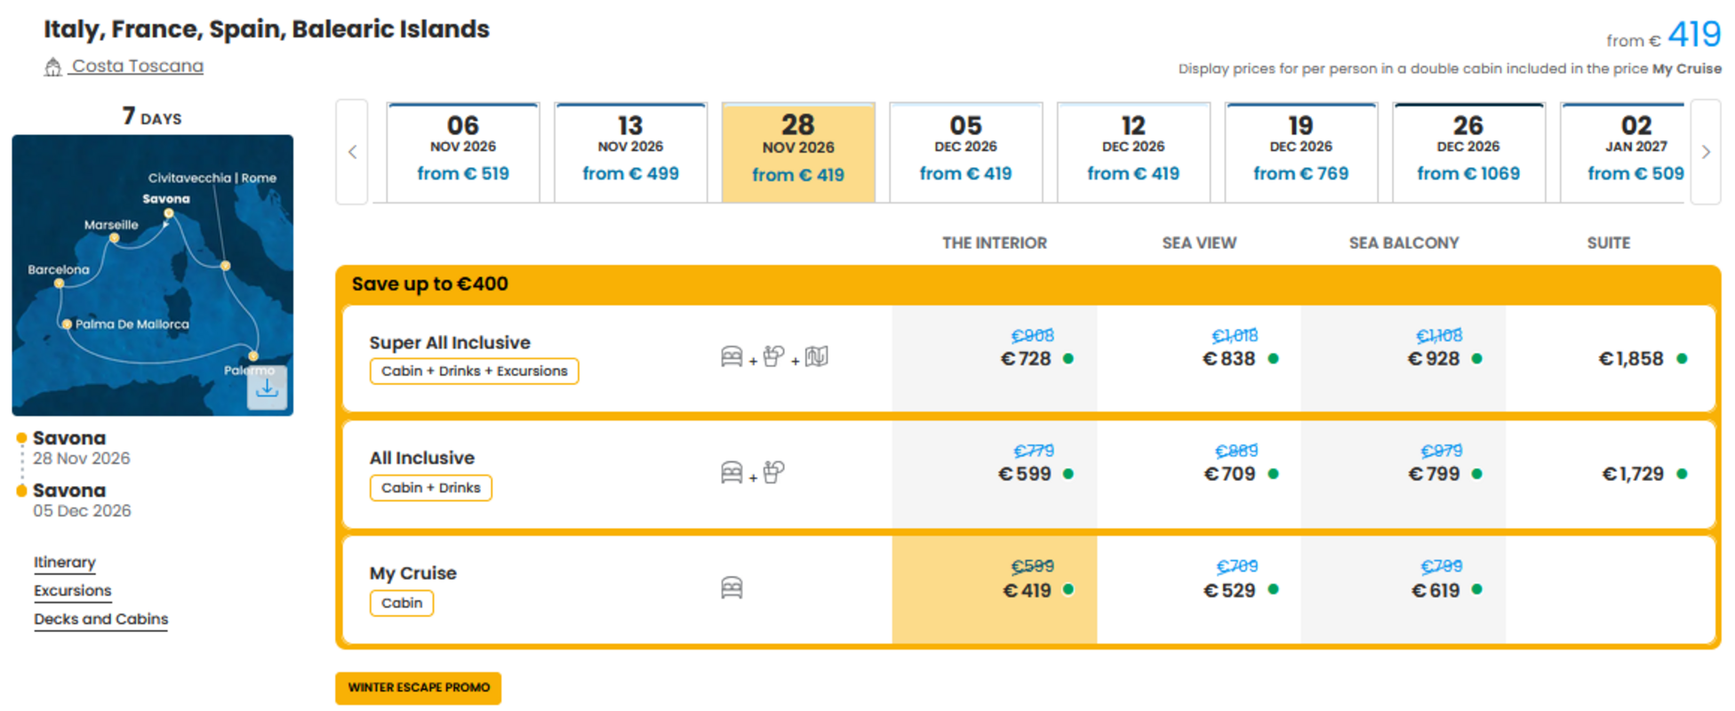Show later departure dates with the right arrow
Image resolution: width=1735 pixels, height=711 pixels.
(x=1705, y=152)
